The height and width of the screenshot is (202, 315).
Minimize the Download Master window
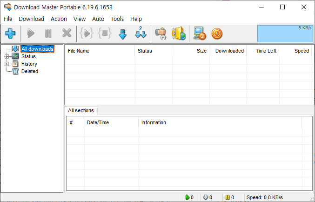(x=261, y=7)
